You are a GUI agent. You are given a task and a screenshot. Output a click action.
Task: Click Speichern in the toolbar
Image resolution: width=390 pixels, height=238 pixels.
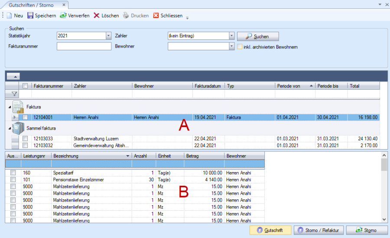click(x=42, y=16)
